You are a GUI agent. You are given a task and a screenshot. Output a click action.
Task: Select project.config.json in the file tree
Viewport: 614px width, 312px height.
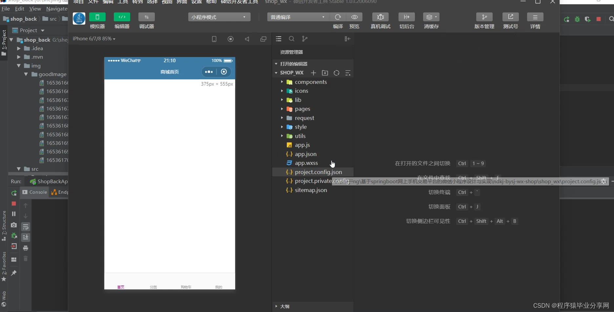tap(313, 172)
